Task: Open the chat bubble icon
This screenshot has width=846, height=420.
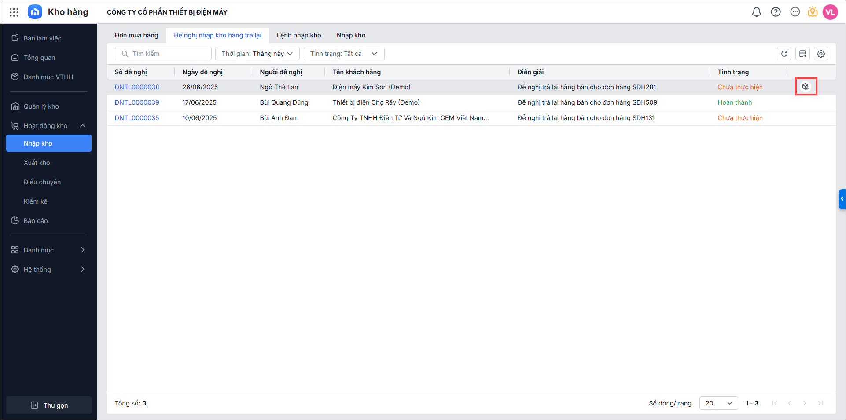Action: (795, 12)
